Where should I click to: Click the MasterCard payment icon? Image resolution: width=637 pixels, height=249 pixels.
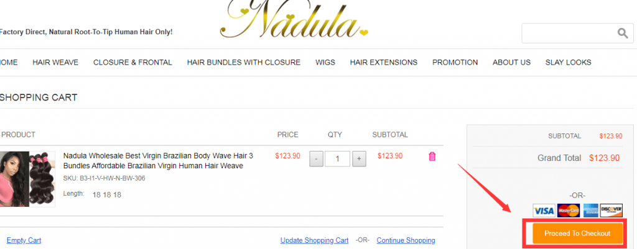point(569,211)
